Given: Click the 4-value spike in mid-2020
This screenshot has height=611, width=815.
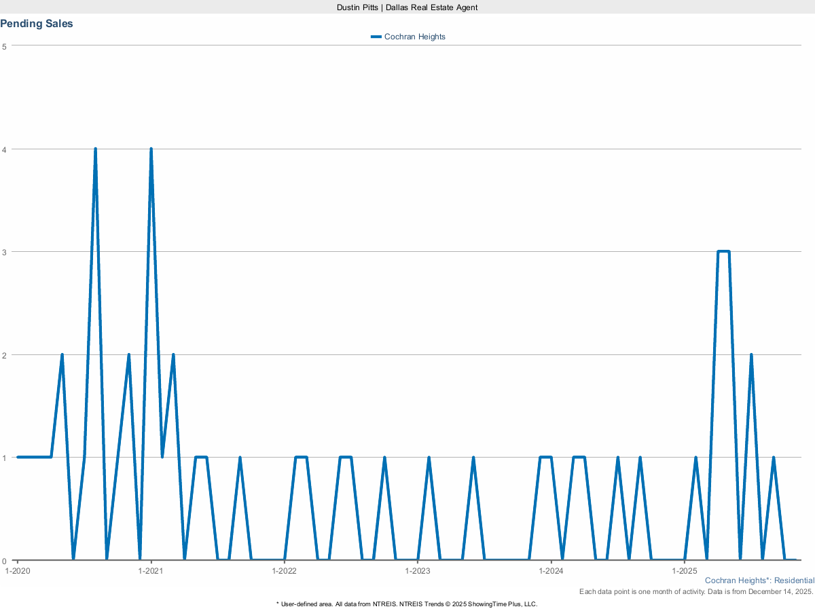Looking at the screenshot, I should click(96, 147).
